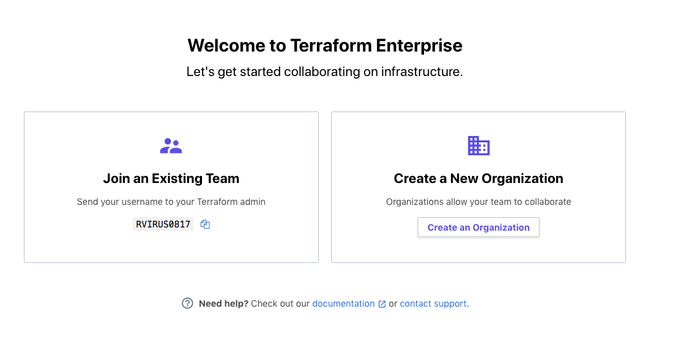
Task: Click the word 'or' between footer links
Action: coord(393,303)
